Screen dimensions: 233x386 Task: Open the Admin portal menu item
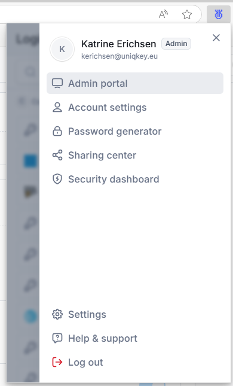135,83
